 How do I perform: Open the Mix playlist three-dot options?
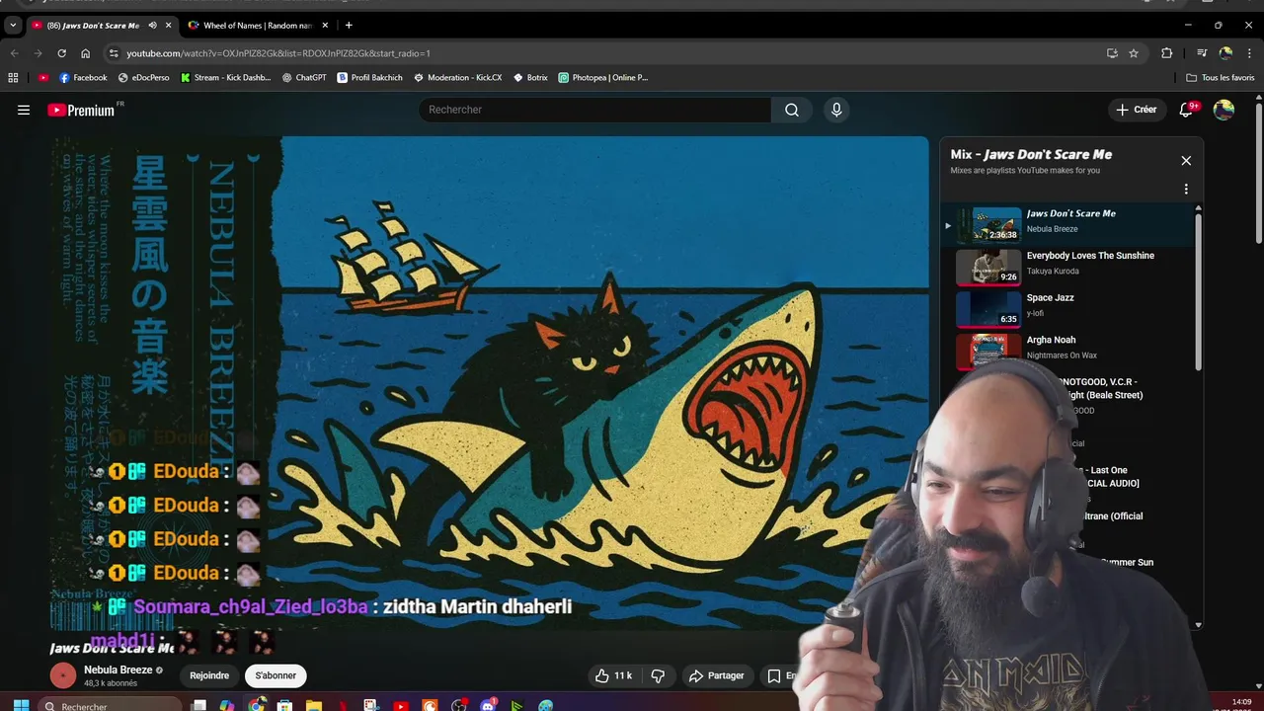click(1186, 189)
